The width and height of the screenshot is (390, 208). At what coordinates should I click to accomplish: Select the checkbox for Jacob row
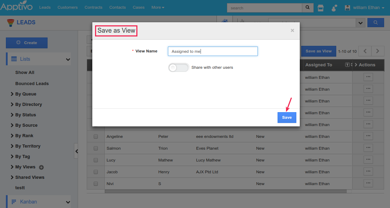coord(96,172)
